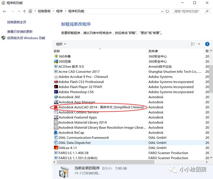
Task: Click the Autodesk 360 icon
Action: tap(56, 97)
